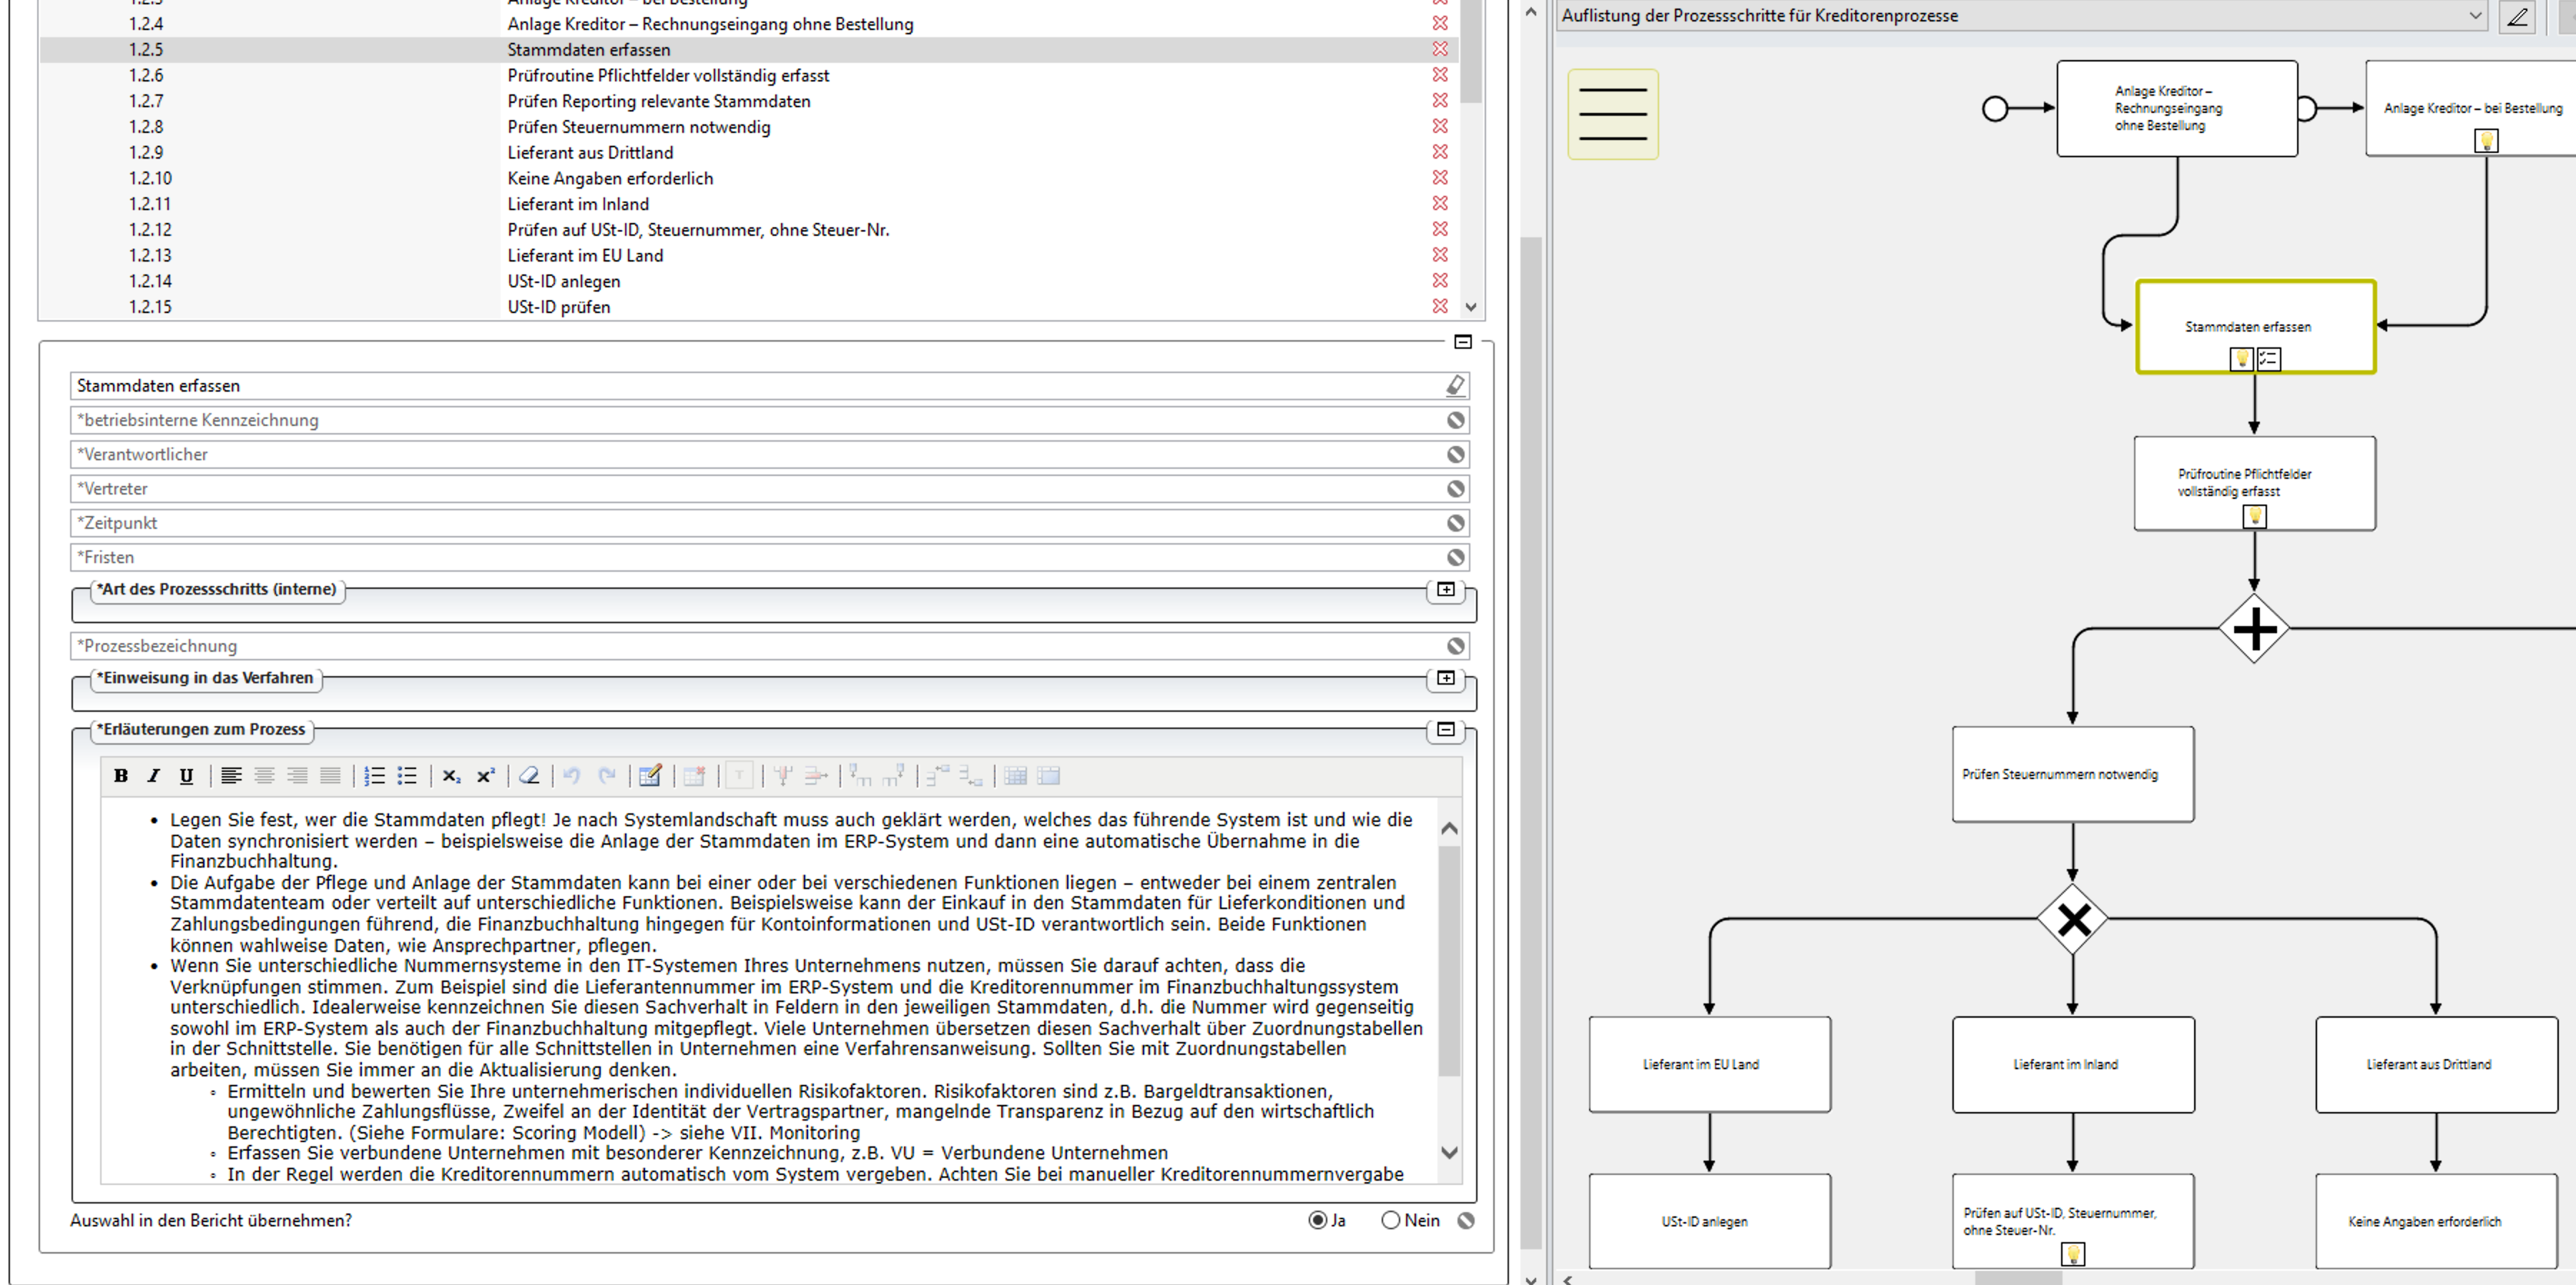Select row 1.2.8 Prüfen Steuernummern notwendig
This screenshot has width=2576, height=1285.
click(638, 127)
